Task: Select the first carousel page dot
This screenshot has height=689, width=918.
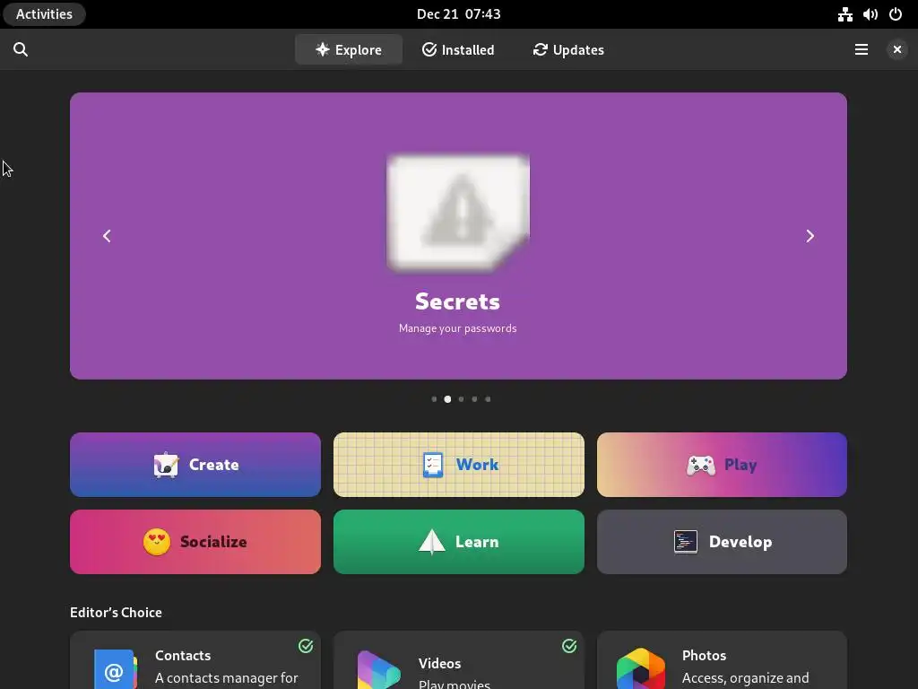Action: [434, 399]
